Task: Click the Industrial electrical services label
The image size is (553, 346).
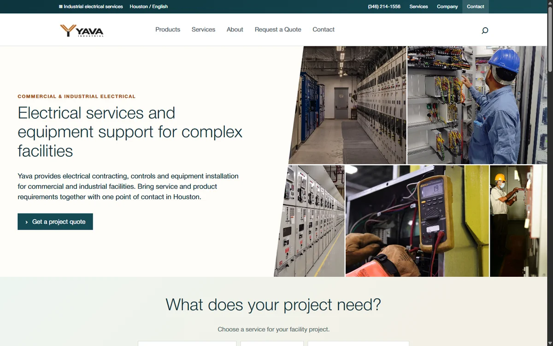Action: click(x=91, y=6)
